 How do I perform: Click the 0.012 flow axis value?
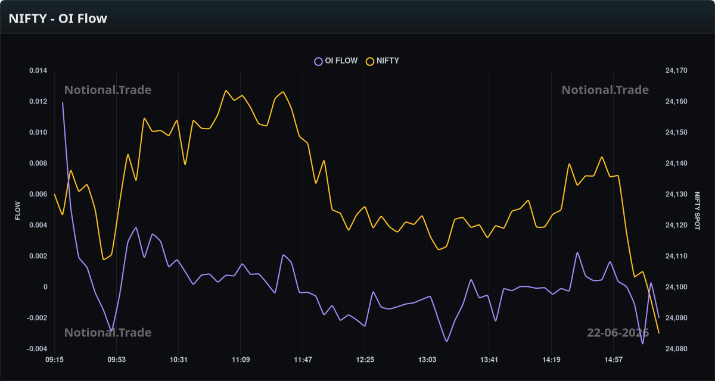pos(38,102)
